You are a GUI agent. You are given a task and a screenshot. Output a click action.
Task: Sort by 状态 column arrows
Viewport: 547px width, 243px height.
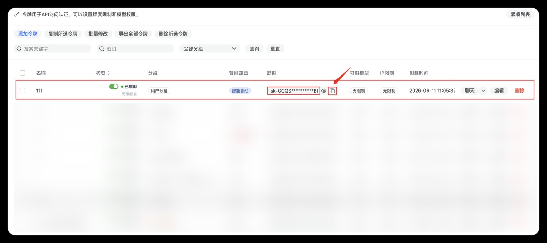108,73
